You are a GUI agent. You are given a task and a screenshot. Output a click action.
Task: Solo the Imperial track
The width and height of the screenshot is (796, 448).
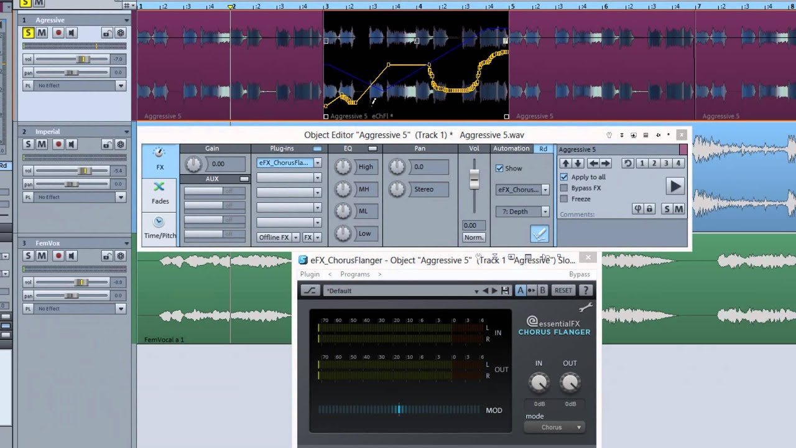[x=28, y=144]
